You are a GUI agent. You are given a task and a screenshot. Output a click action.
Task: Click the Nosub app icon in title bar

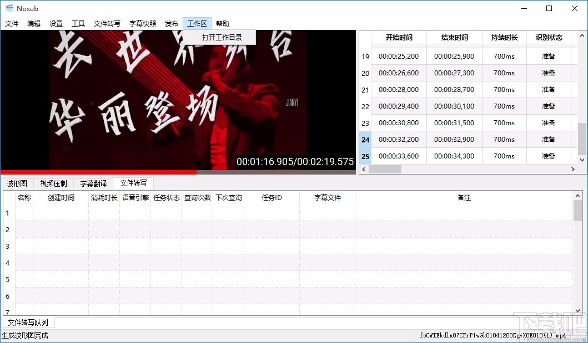point(9,8)
